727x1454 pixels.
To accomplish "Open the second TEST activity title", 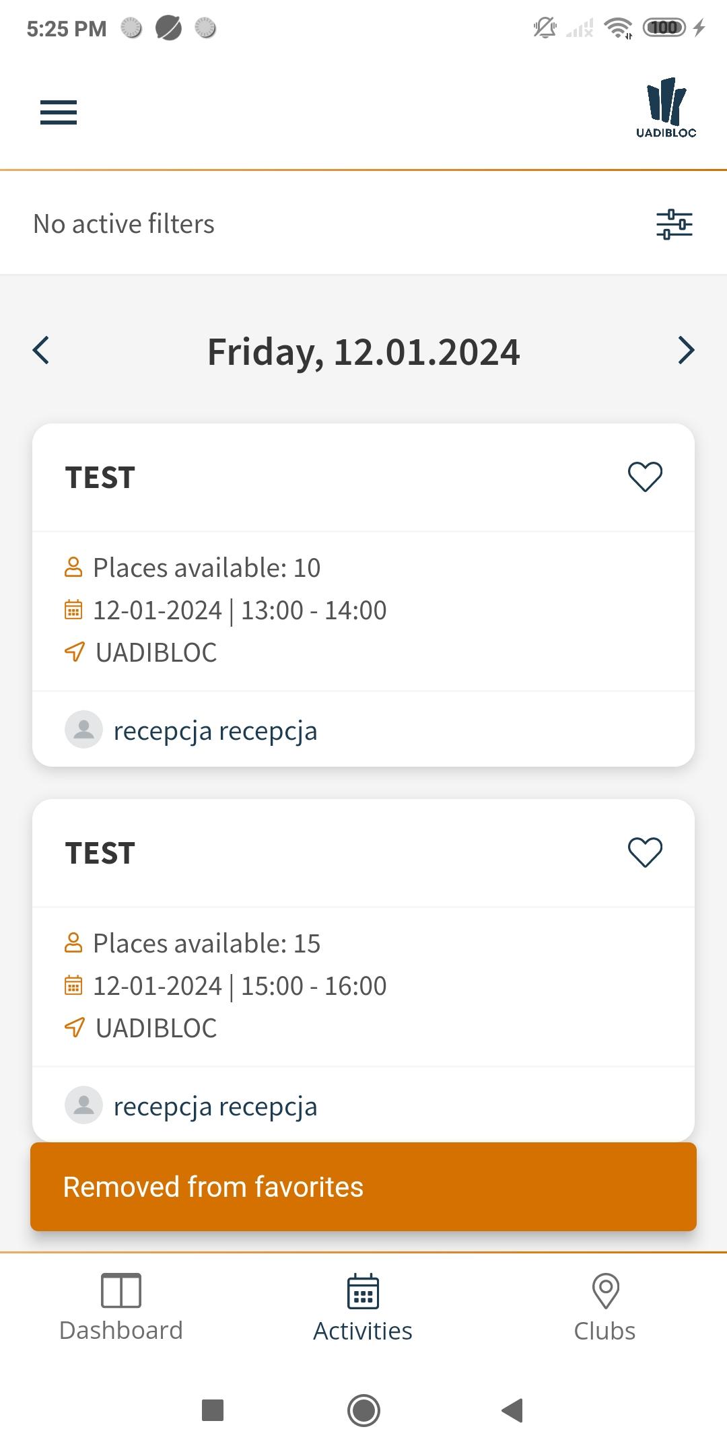I will tap(100, 854).
